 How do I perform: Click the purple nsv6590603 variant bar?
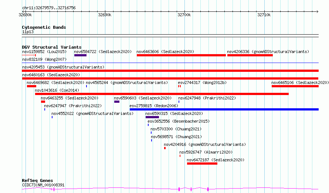click(117, 102)
